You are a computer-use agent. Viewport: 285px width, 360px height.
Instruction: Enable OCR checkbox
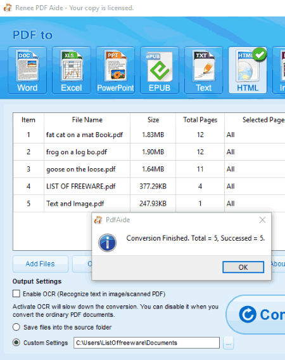16,293
